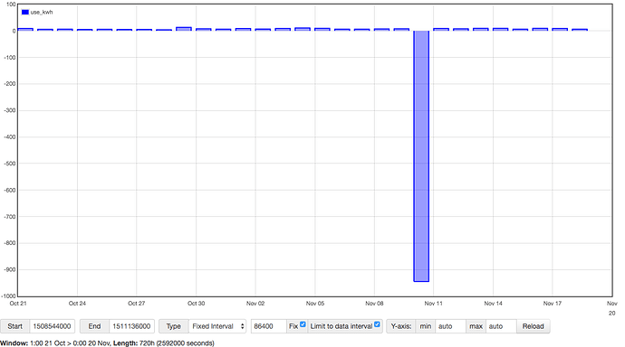Click the Y-axis max auto field
Viewport: 625px width, 347px height.
click(501, 326)
